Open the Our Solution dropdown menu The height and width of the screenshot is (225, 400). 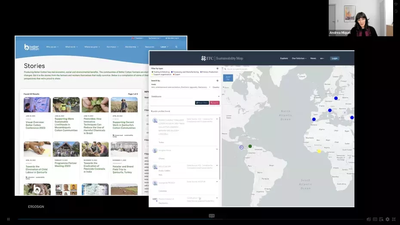pos(299,58)
